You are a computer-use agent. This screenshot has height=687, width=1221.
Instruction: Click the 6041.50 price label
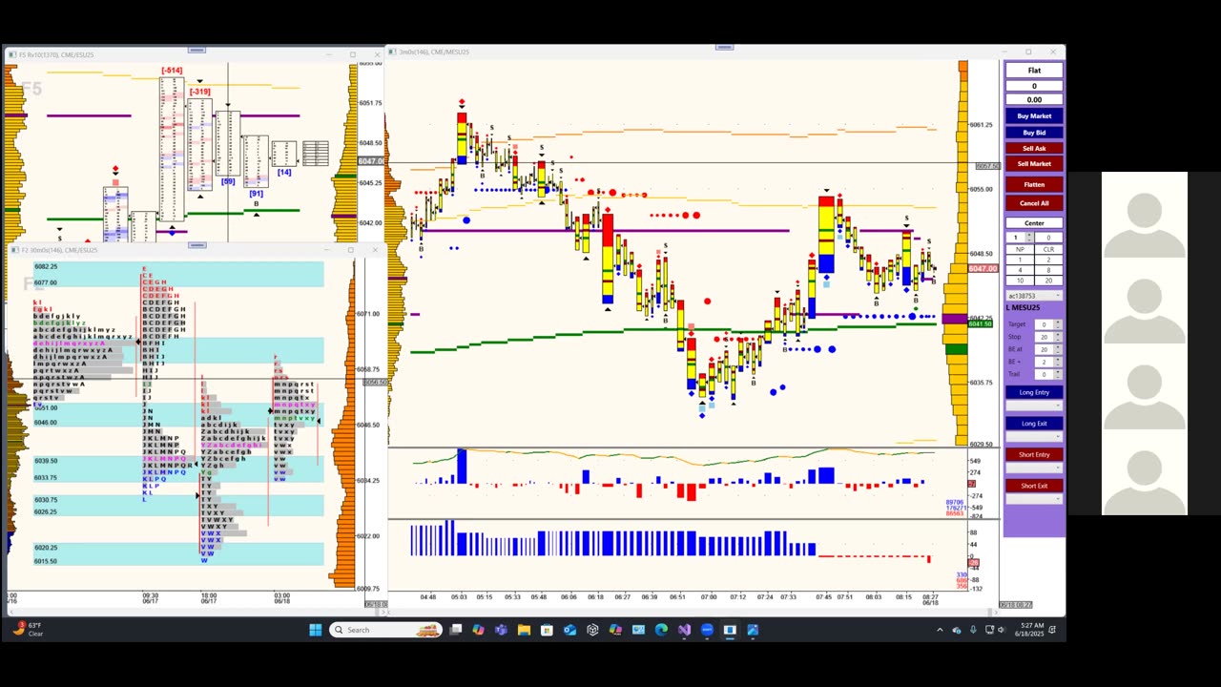(x=981, y=324)
